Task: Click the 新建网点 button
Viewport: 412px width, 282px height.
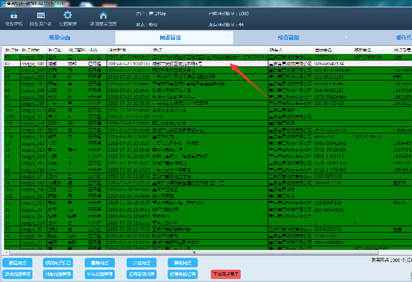Action: coord(18,263)
